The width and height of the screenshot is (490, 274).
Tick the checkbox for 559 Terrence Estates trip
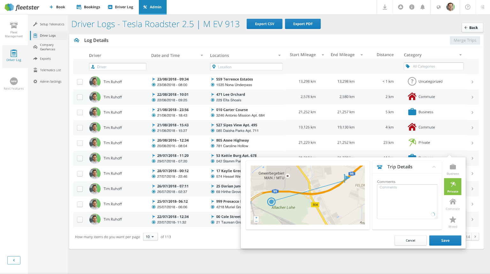point(80,82)
